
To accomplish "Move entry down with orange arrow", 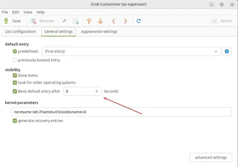I will 100,21.
